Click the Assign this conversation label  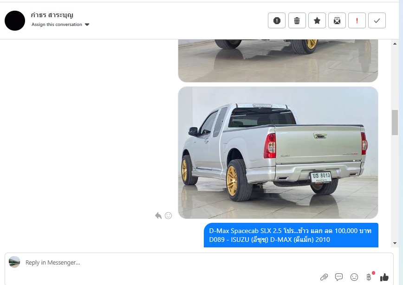coord(57,25)
